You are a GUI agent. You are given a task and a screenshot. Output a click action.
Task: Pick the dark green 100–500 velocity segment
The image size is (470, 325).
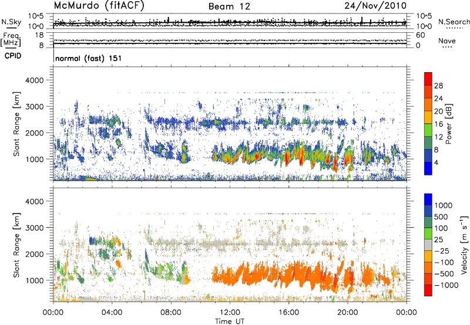[x=428, y=222]
